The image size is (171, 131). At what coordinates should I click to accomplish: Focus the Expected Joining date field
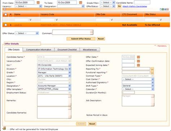pos(128,65)
